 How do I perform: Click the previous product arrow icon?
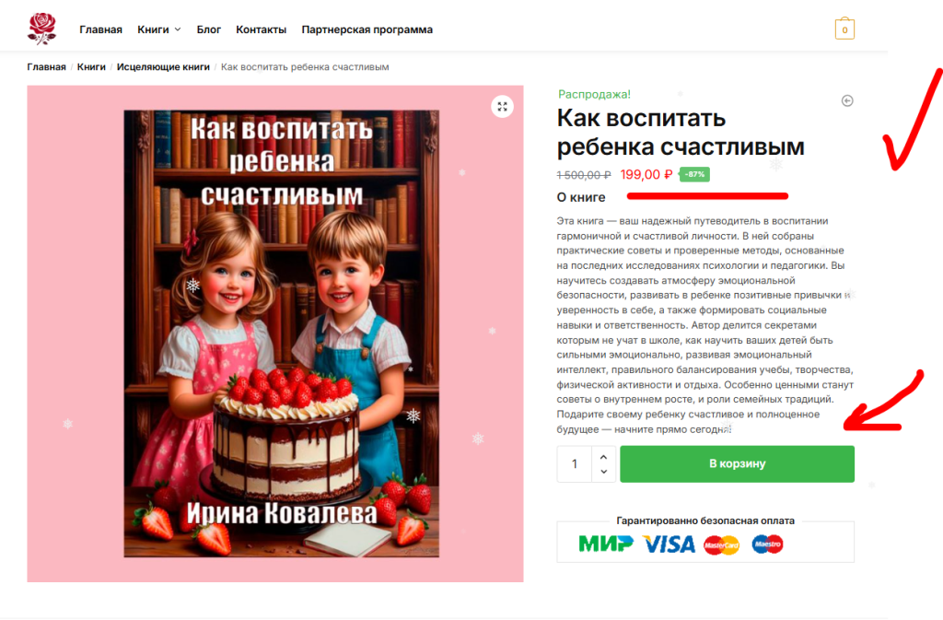point(847,100)
